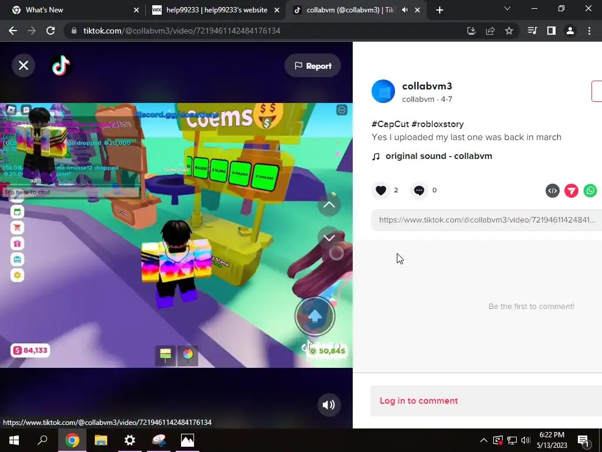Go to next video with down chevron

point(329,238)
